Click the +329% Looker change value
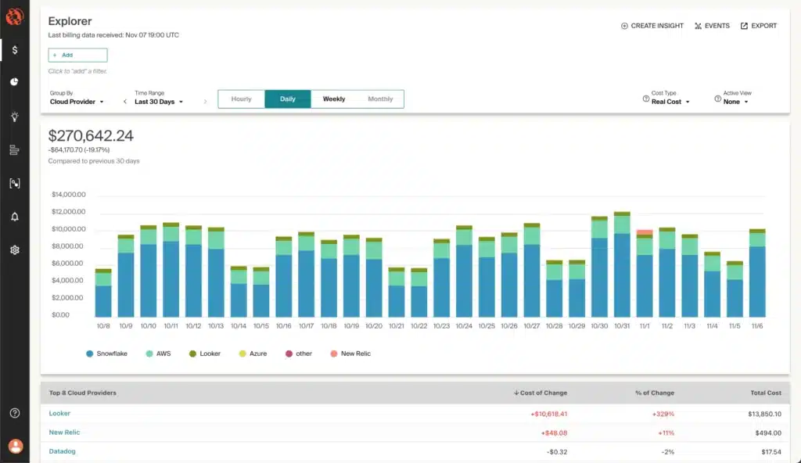 point(663,414)
